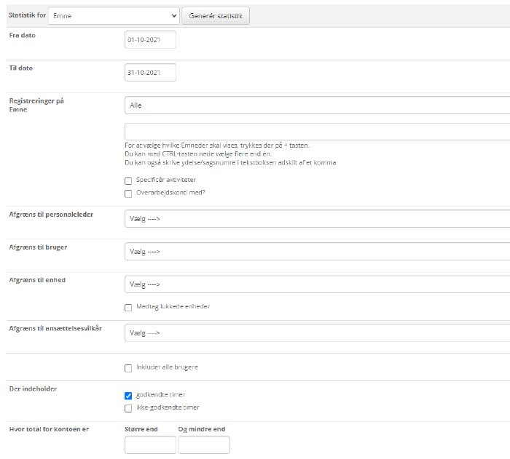Click the 'Større end' input field
The height and width of the screenshot is (459, 510).
pyautogui.click(x=150, y=445)
